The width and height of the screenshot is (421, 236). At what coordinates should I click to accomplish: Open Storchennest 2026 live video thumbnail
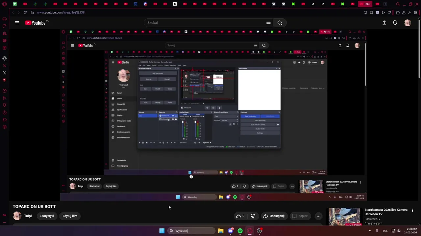pos(344,217)
